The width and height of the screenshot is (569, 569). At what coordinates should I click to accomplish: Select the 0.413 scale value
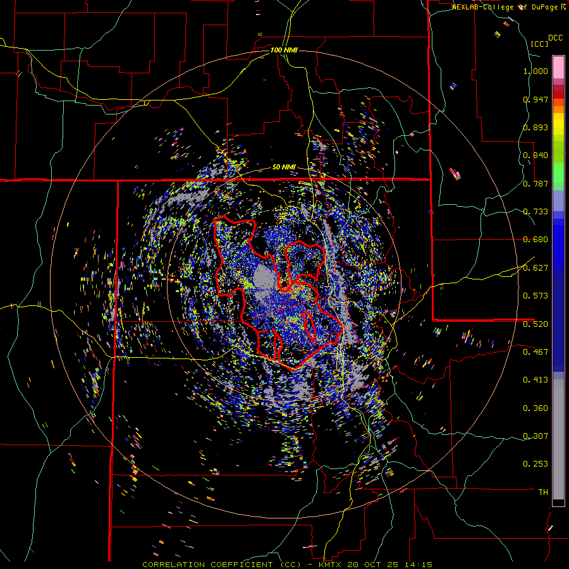[x=535, y=380]
